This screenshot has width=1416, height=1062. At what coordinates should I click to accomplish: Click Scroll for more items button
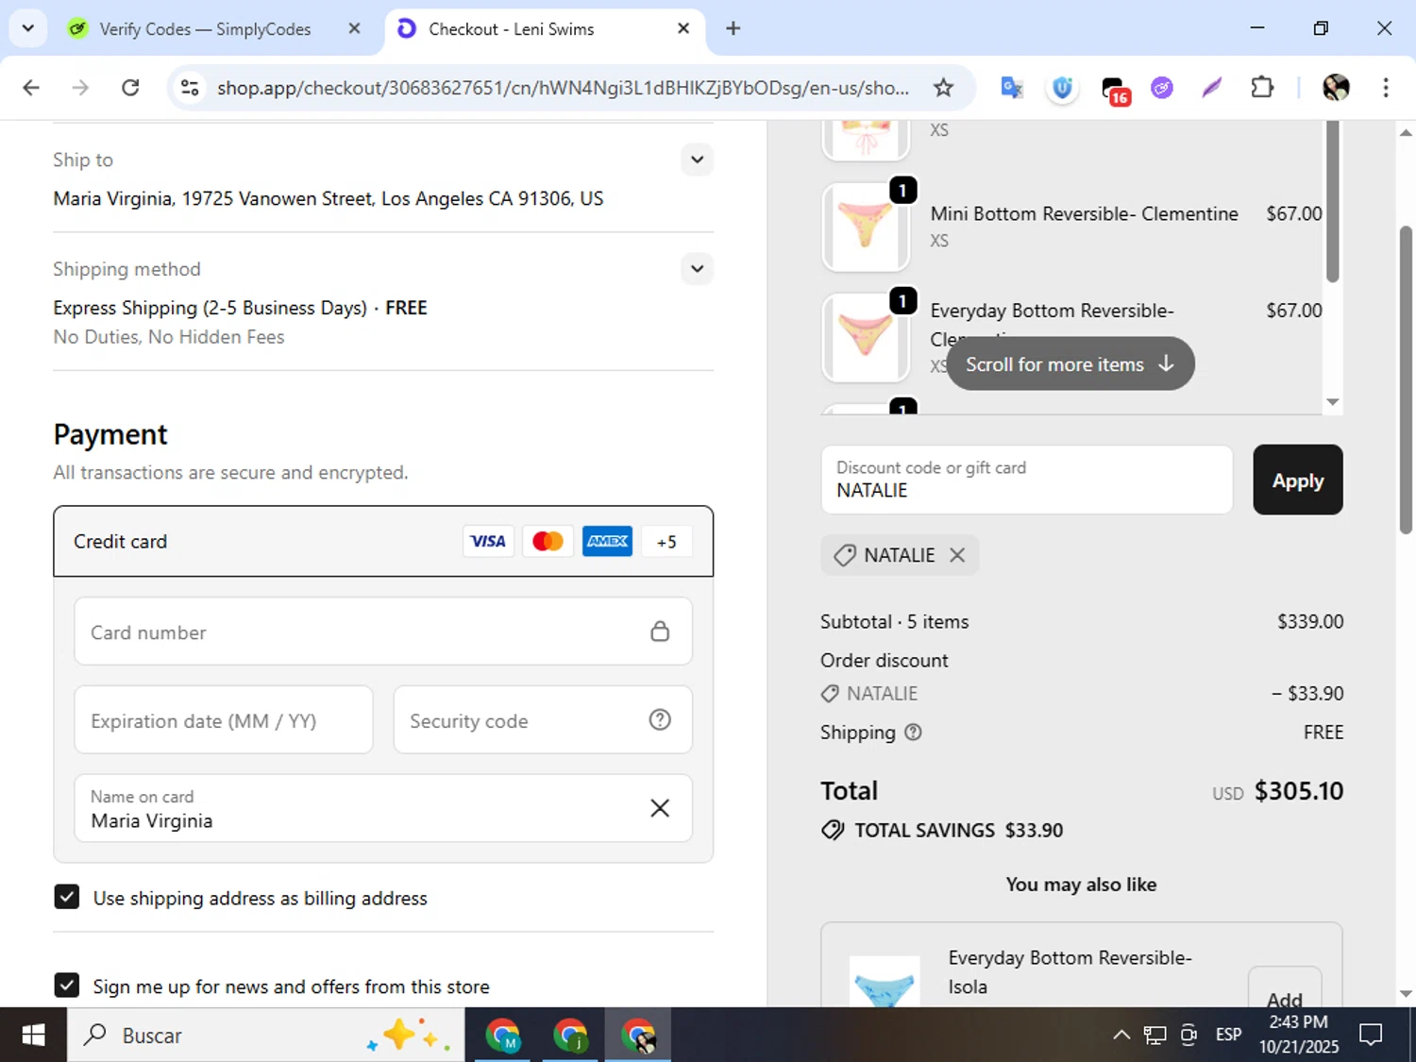point(1070,363)
